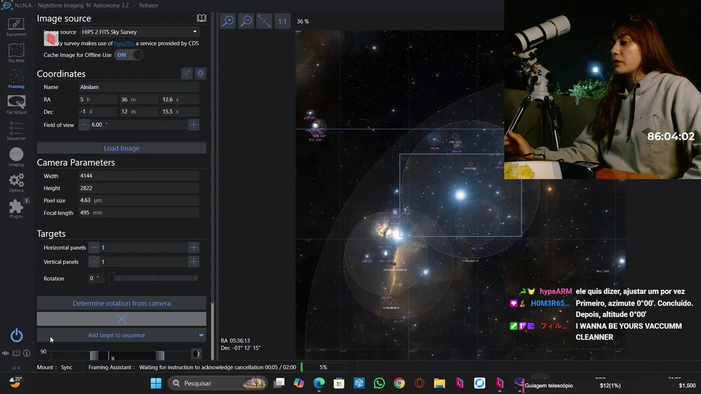Click the eye icon in the sidebar bottom
Image resolution: width=701 pixels, height=394 pixels.
point(5,354)
